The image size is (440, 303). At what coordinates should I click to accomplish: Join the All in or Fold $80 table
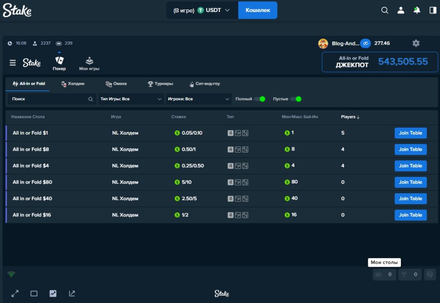[x=410, y=182]
